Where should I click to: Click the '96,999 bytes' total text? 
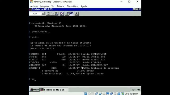pyautogui.click(x=85, y=71)
